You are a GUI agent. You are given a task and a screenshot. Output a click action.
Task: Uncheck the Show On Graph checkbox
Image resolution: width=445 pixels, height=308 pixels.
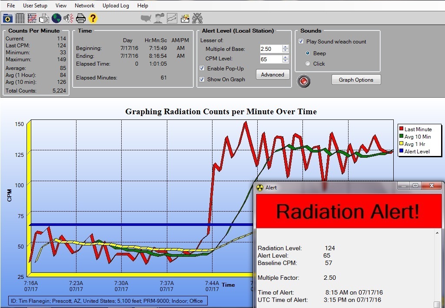[x=202, y=79]
